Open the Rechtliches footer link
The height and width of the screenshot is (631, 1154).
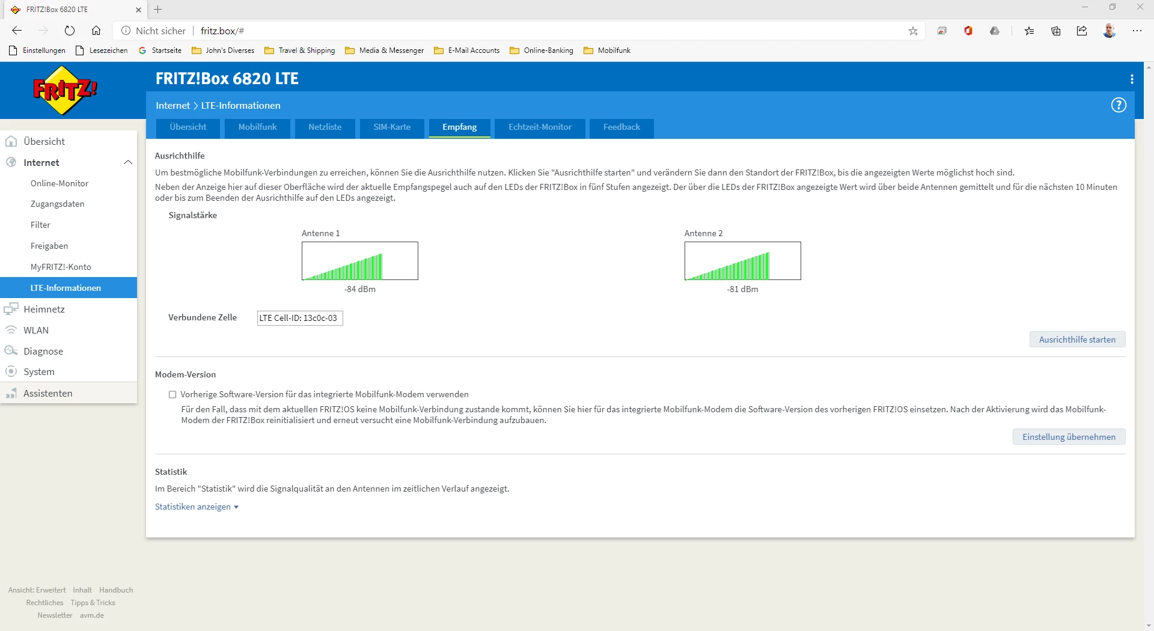tap(44, 603)
